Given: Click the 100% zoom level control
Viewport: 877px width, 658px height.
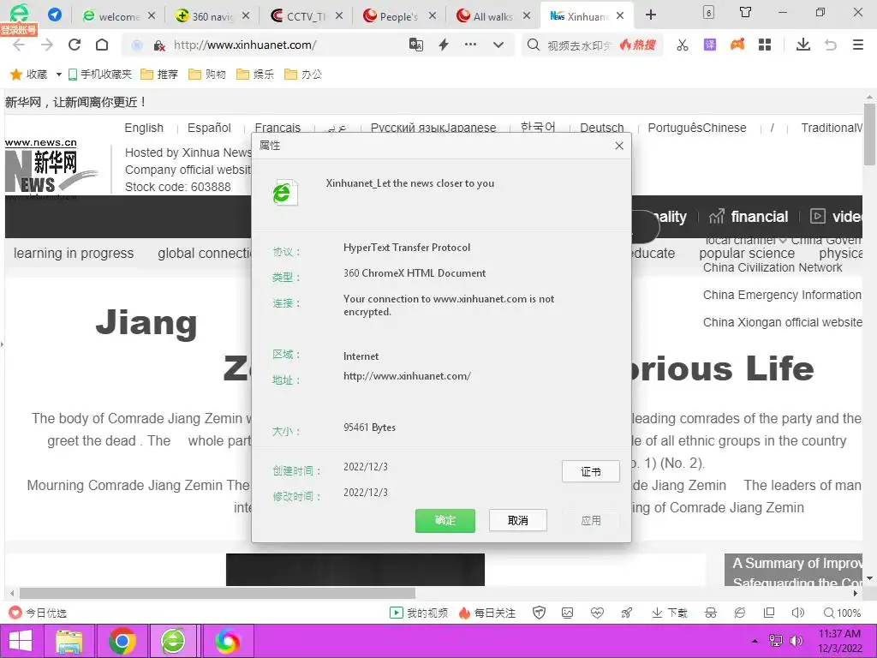Looking at the screenshot, I should click(843, 613).
